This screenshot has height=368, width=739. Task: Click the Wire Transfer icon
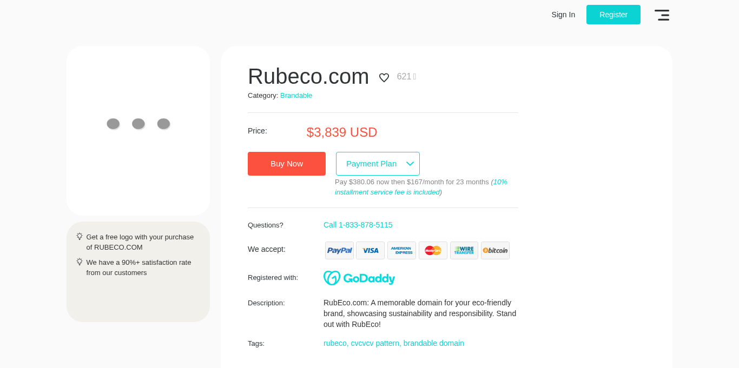(464, 251)
